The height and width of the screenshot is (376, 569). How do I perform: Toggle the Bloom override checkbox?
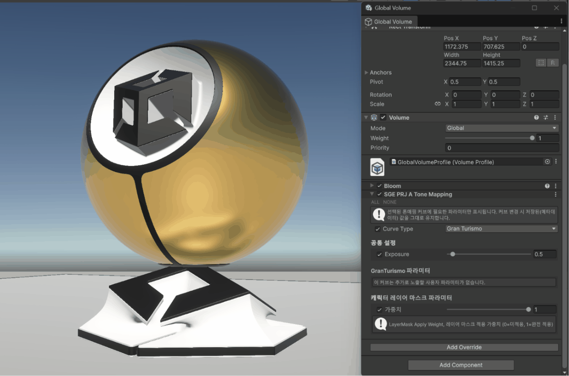(379, 186)
